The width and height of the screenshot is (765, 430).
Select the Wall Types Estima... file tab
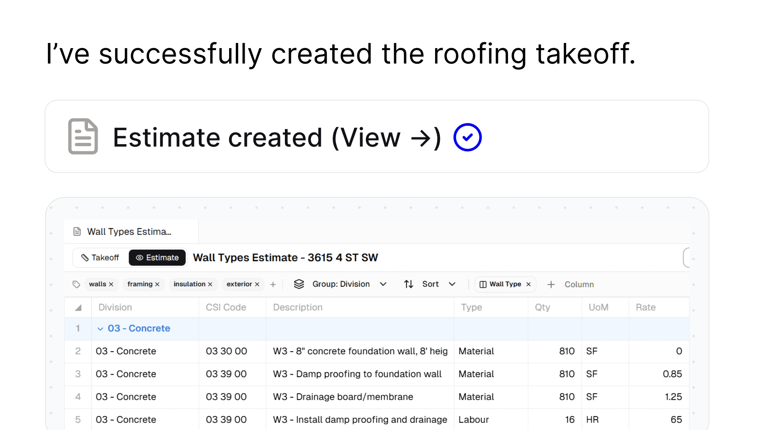[129, 232]
